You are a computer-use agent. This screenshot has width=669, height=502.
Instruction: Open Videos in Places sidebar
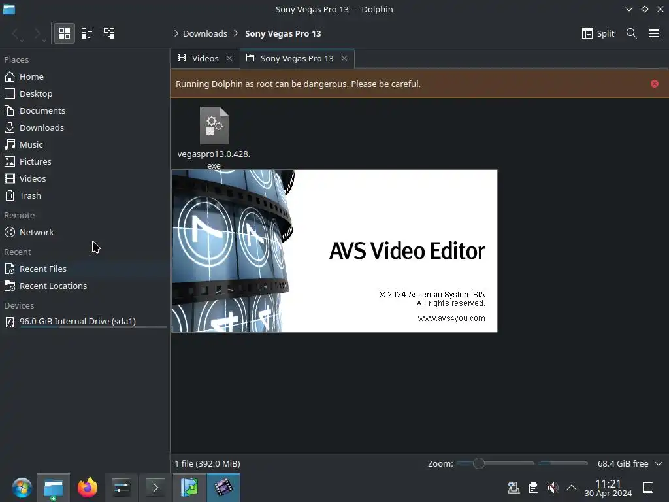tap(85, 178)
